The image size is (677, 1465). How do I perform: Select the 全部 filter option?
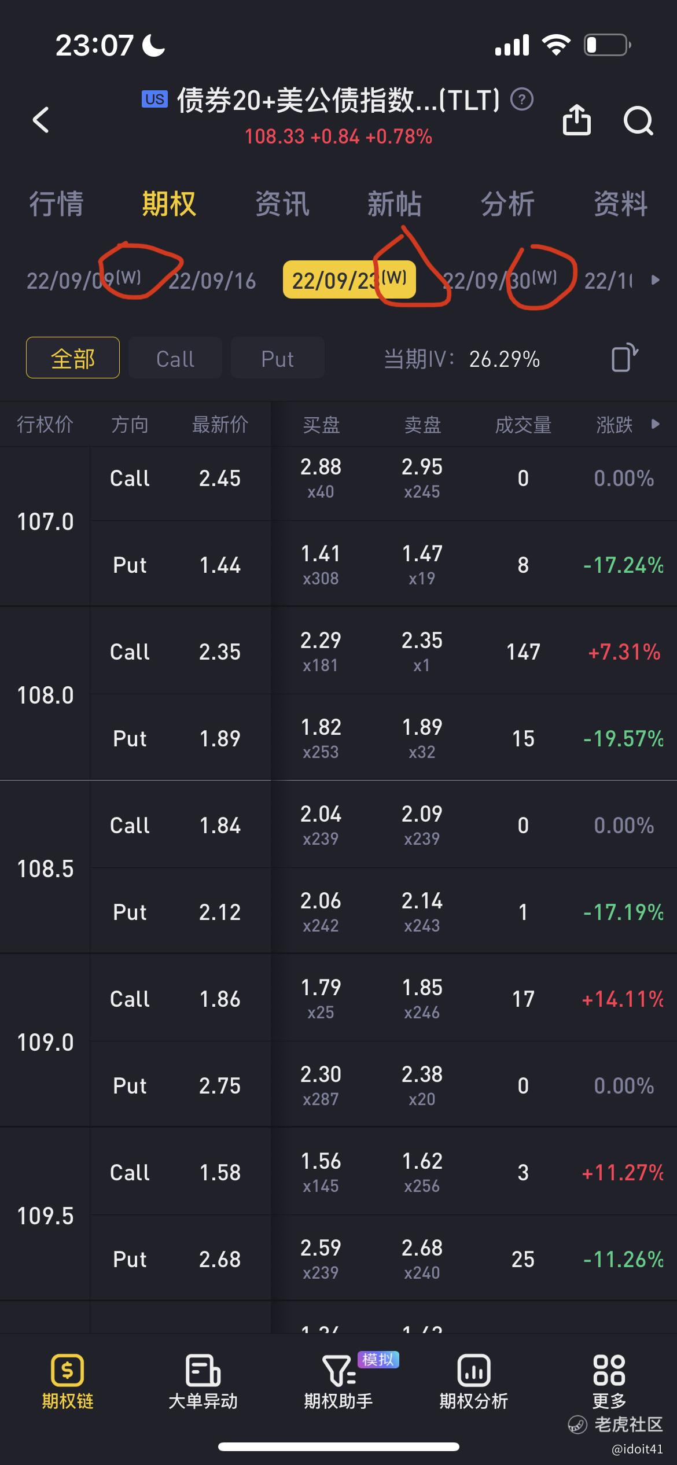[73, 358]
